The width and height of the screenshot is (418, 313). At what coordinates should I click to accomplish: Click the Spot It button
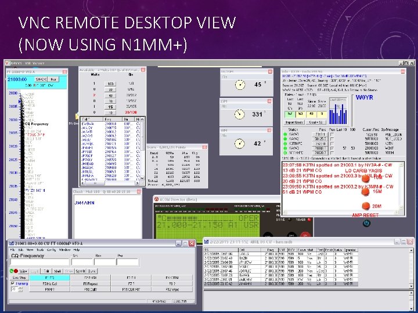click(x=80, y=271)
